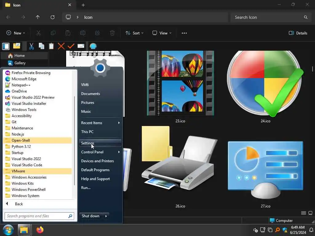
Task: Click the red X Delete icon in toolbar
Action: point(61,46)
